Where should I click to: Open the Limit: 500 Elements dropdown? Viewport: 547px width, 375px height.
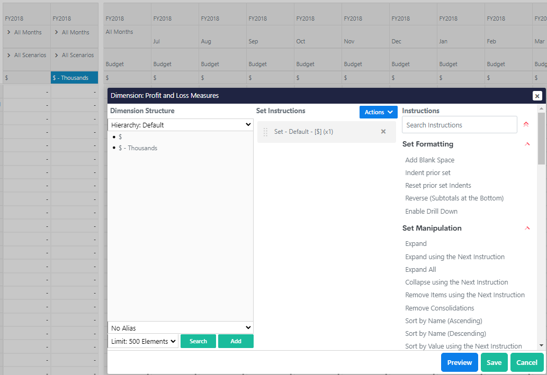[143, 342]
